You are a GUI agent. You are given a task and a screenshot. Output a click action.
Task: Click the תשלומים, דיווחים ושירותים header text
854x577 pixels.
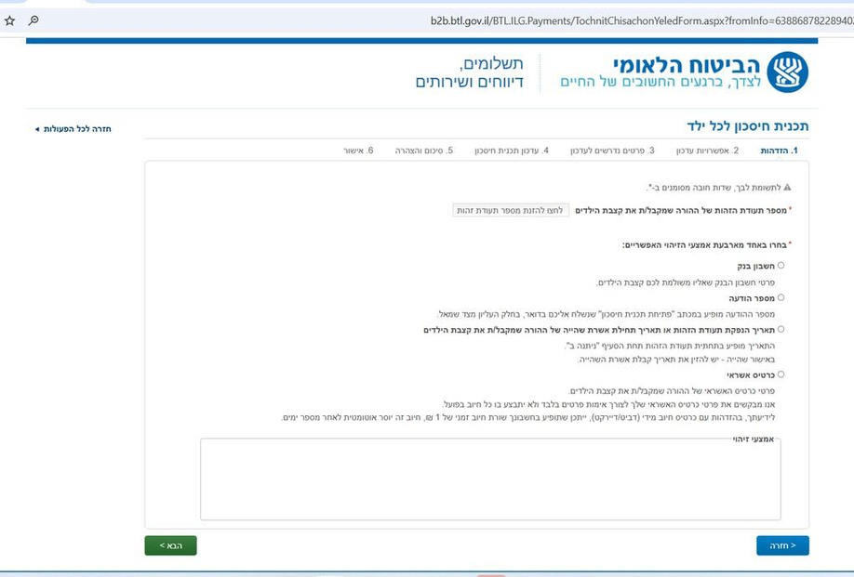[x=469, y=72]
